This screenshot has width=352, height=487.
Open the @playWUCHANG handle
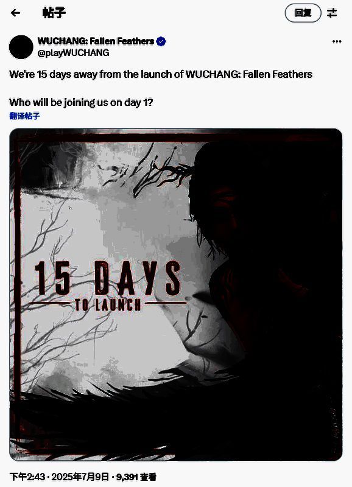click(x=73, y=53)
